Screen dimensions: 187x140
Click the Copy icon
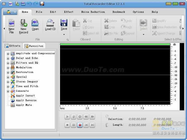[x=85, y=27]
